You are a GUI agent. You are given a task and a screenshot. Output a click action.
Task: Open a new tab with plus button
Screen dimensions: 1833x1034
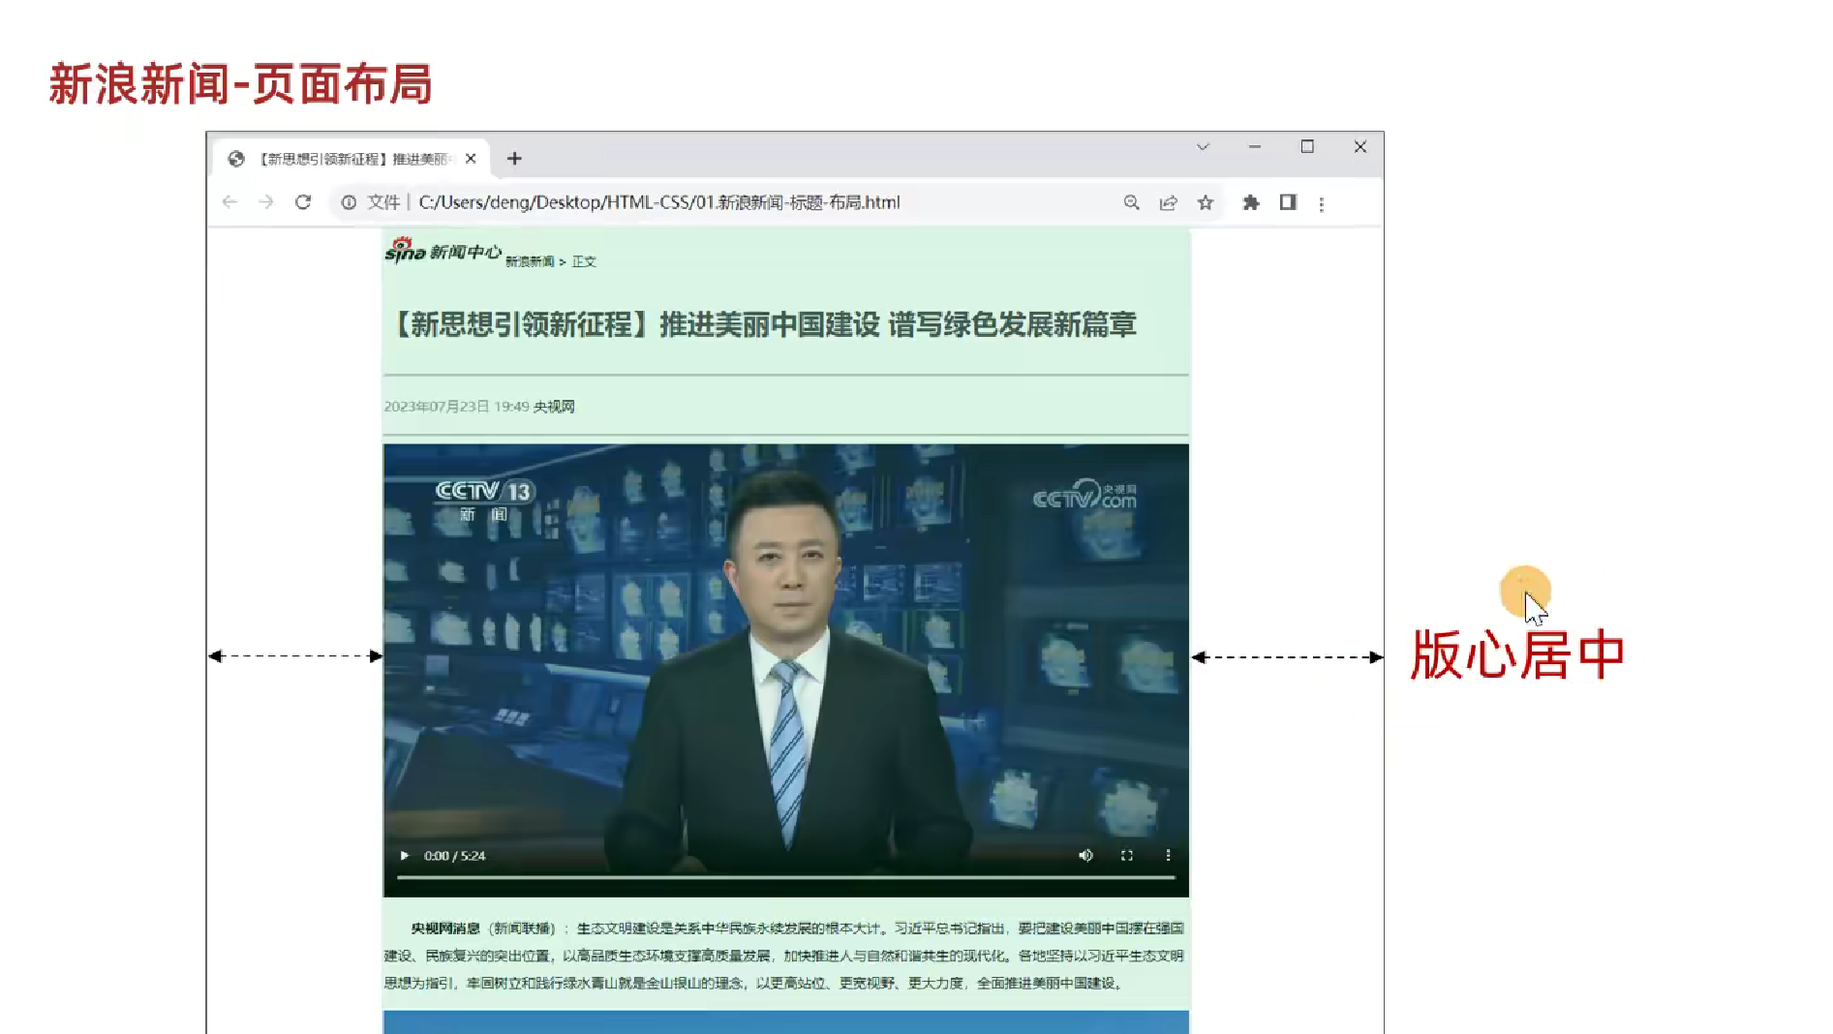click(514, 159)
